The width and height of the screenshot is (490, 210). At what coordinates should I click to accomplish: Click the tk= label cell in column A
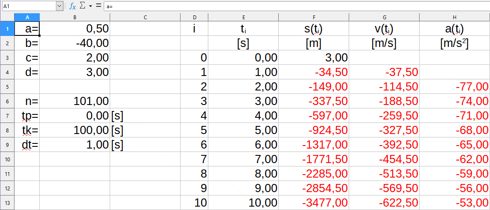pos(27,130)
